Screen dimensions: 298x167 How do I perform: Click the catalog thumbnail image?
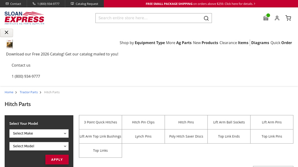pos(10,44)
